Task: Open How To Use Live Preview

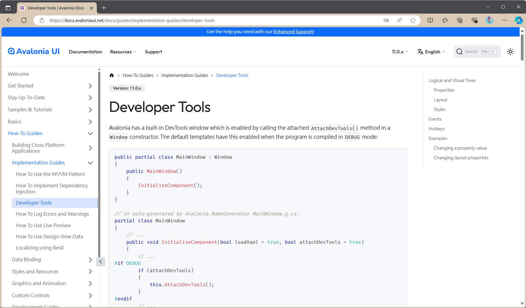Action: (43, 225)
